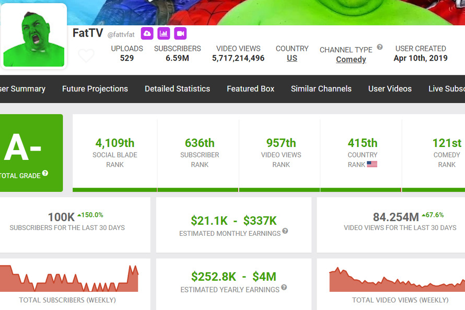Open channel statistics via bar chart icon
Image resolution: width=465 pixels, height=310 pixels.
[x=164, y=33]
